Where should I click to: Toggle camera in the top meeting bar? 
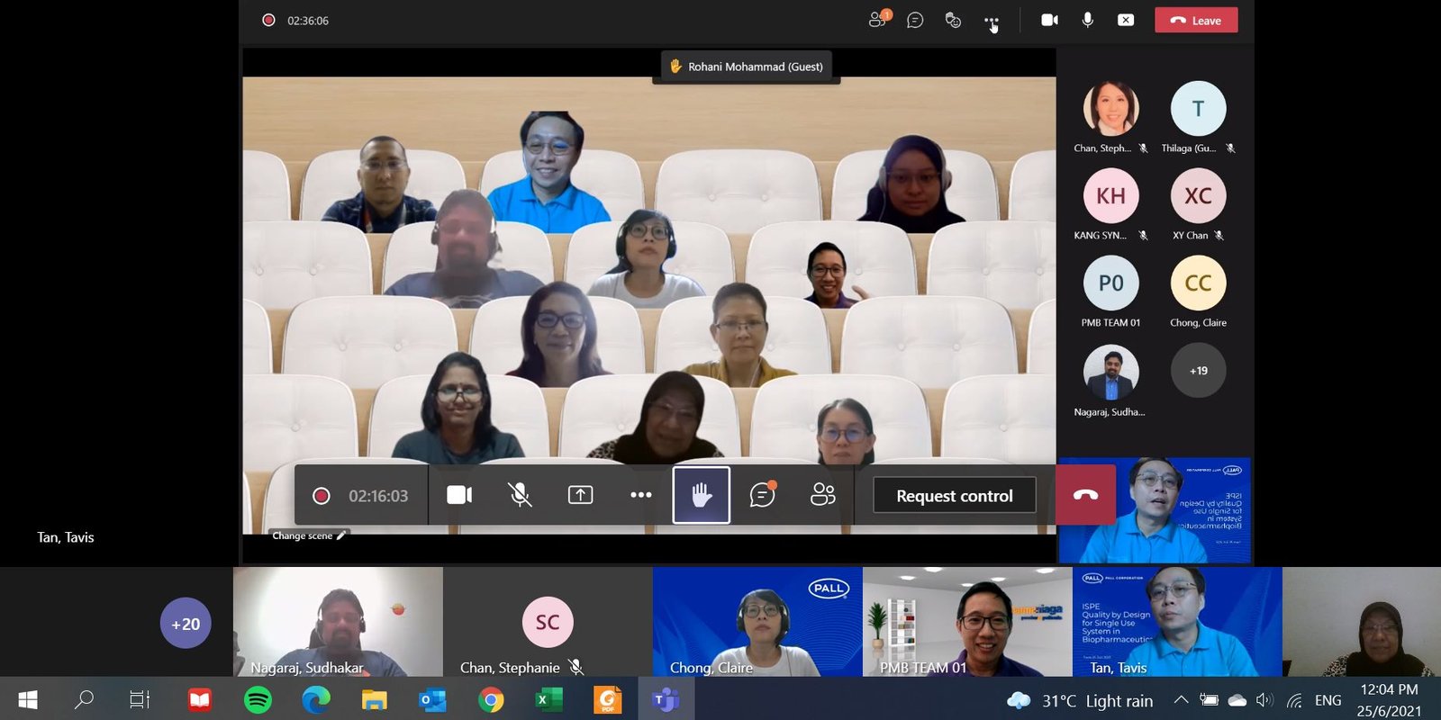click(1049, 20)
